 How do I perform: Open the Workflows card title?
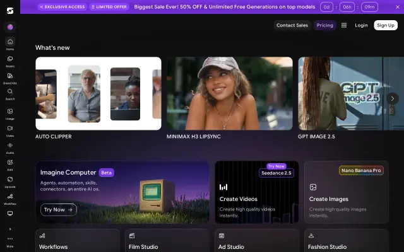click(x=53, y=247)
